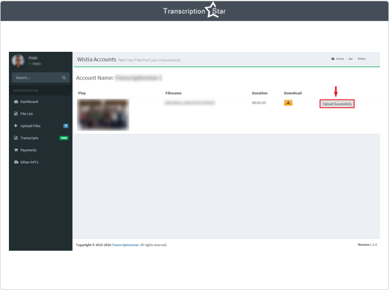The width and height of the screenshot is (389, 290).
Task: Click the TranscriptionStar logo in header
Action: pyautogui.click(x=194, y=11)
